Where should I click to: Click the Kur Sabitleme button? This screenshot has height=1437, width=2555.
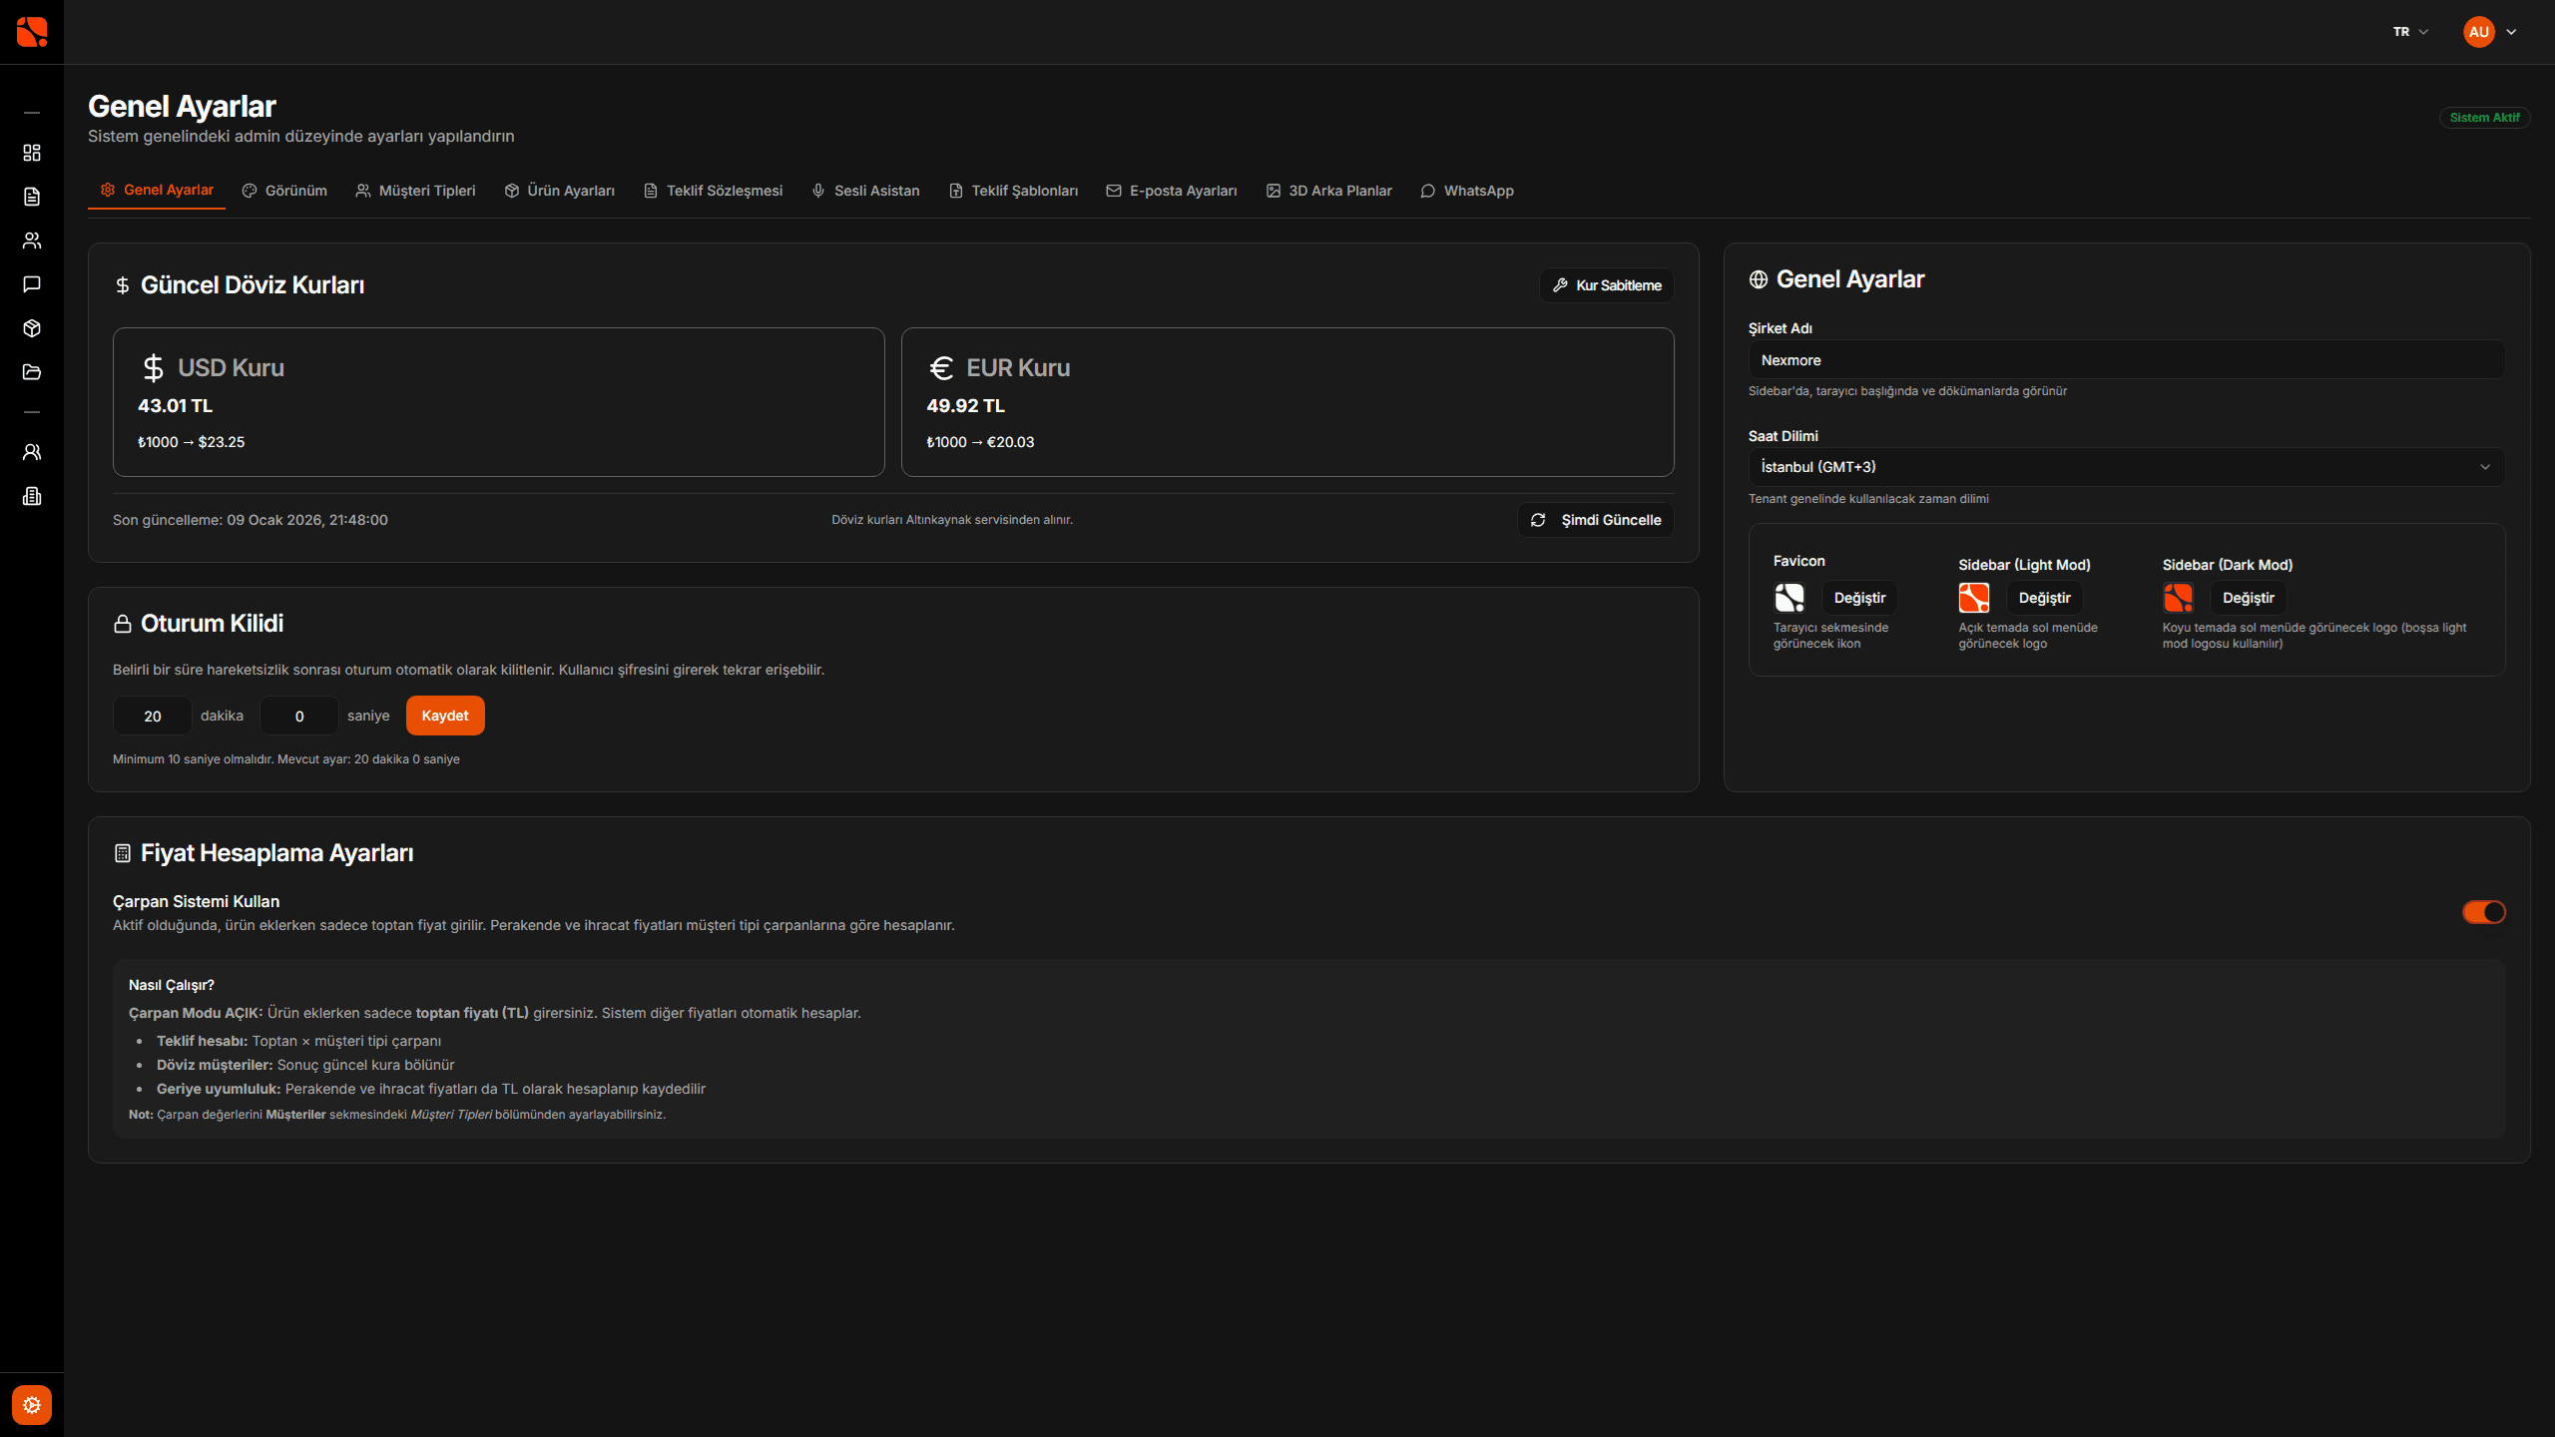pos(1606,285)
